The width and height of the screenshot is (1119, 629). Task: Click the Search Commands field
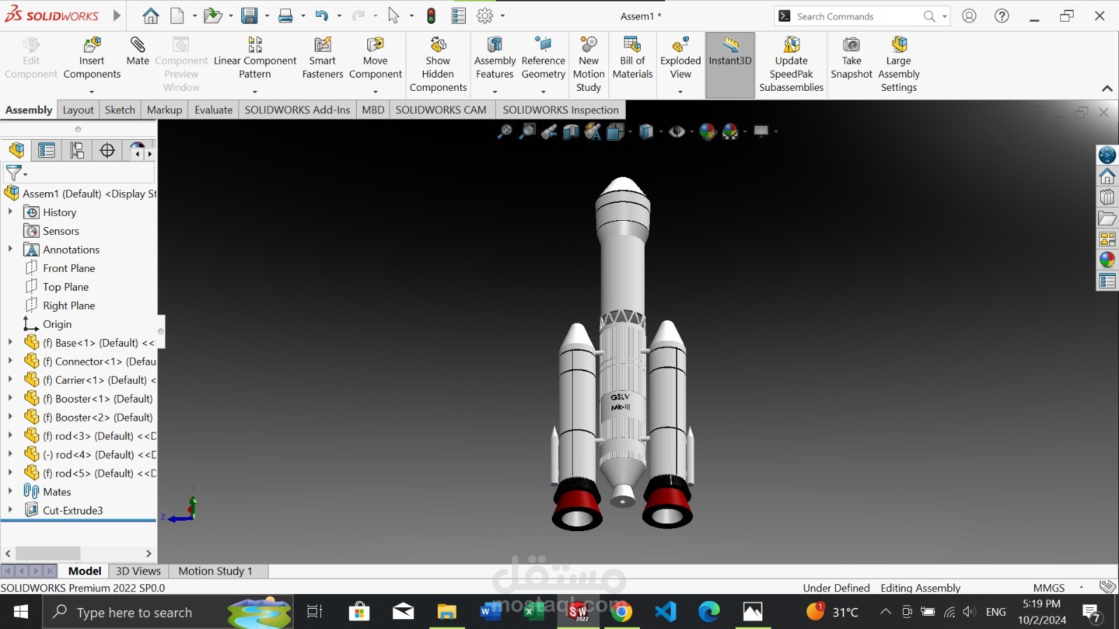pyautogui.click(x=853, y=15)
